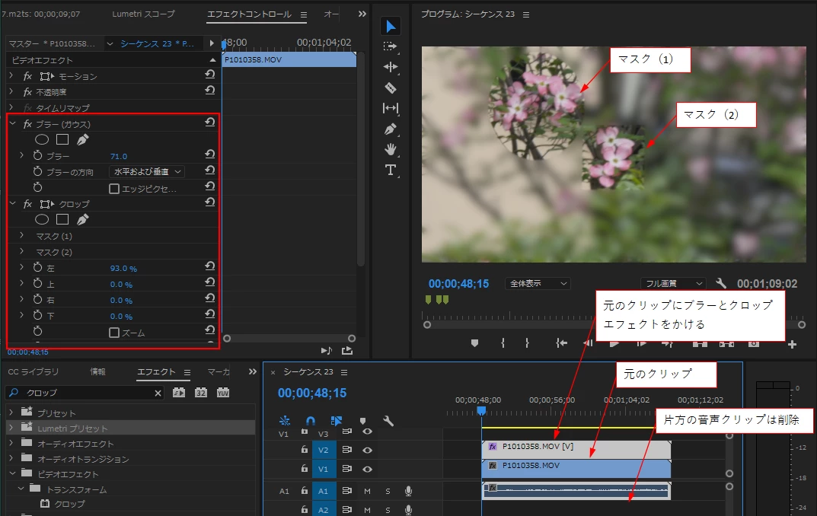
Task: Expand the モーション effect
Action: (x=11, y=75)
